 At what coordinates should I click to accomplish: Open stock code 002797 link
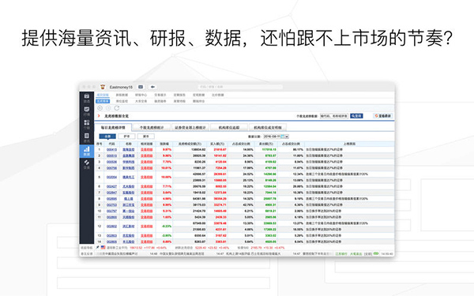click(111, 211)
